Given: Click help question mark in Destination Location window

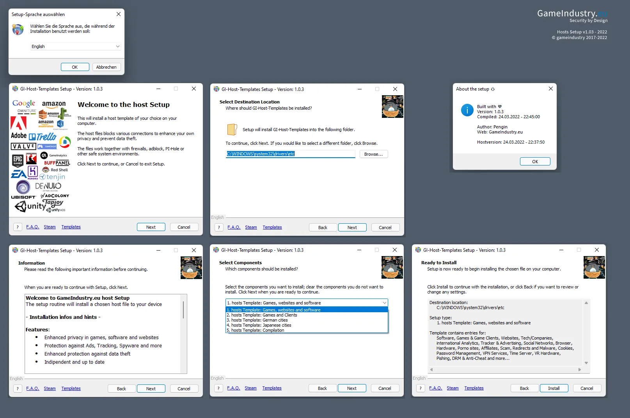Looking at the screenshot, I should (219, 228).
